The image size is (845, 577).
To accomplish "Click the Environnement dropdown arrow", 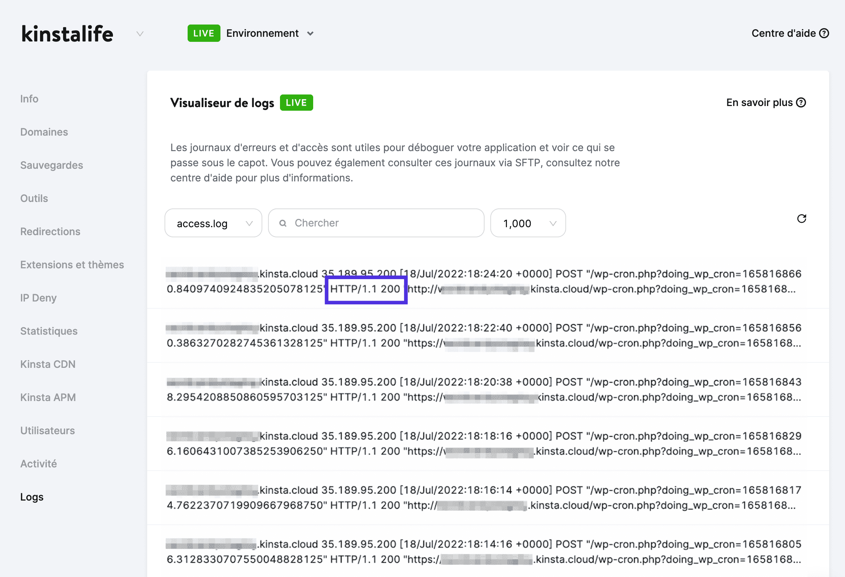I will click(x=311, y=34).
